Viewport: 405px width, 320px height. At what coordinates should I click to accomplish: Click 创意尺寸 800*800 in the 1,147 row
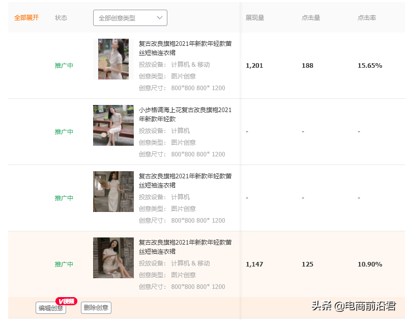click(x=182, y=287)
